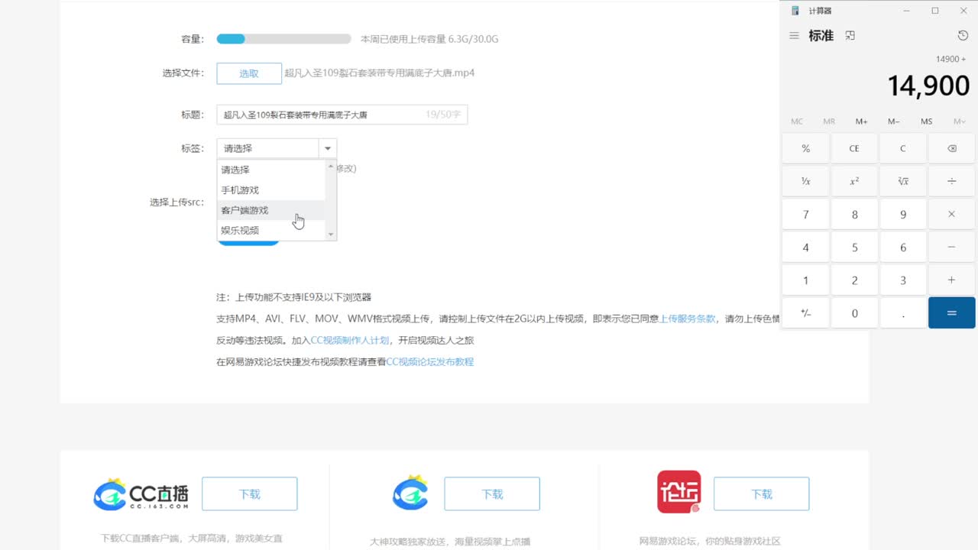Open the calculator history icon

click(x=963, y=36)
